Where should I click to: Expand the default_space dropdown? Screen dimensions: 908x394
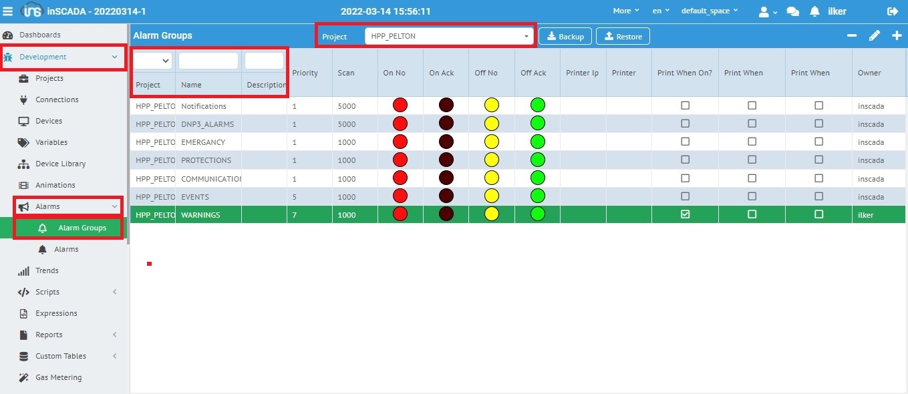tap(709, 11)
